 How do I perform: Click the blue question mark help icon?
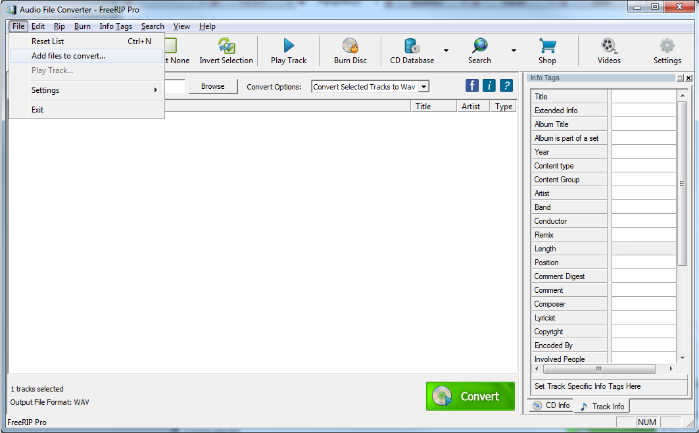click(506, 86)
